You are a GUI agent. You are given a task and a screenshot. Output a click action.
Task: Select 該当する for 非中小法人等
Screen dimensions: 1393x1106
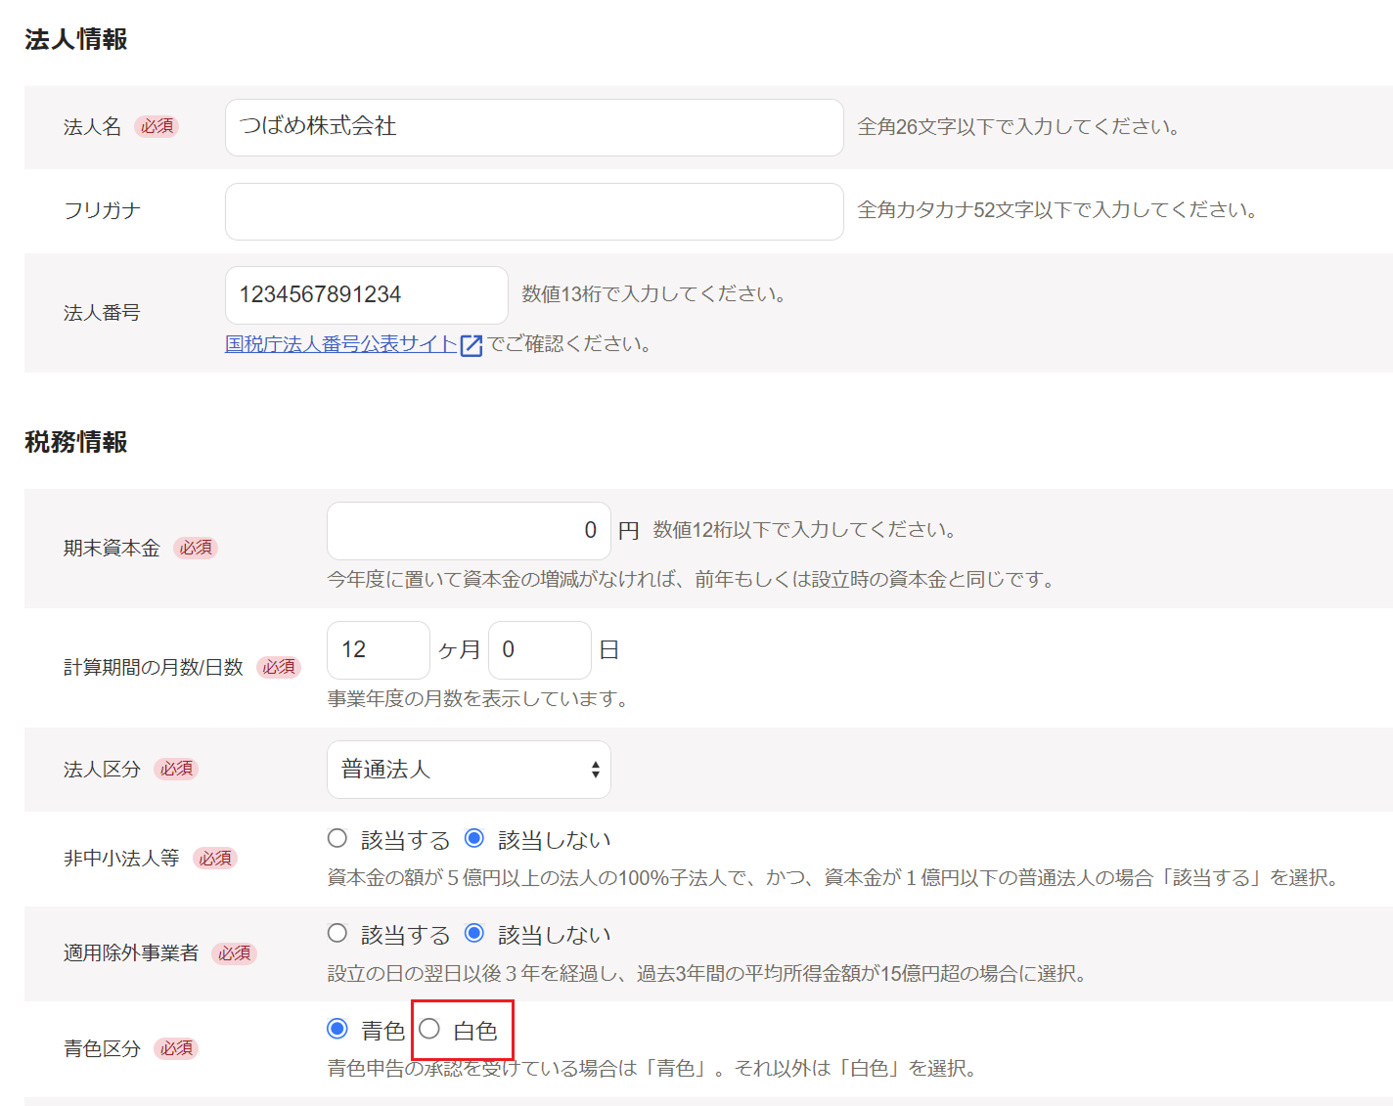tap(337, 838)
